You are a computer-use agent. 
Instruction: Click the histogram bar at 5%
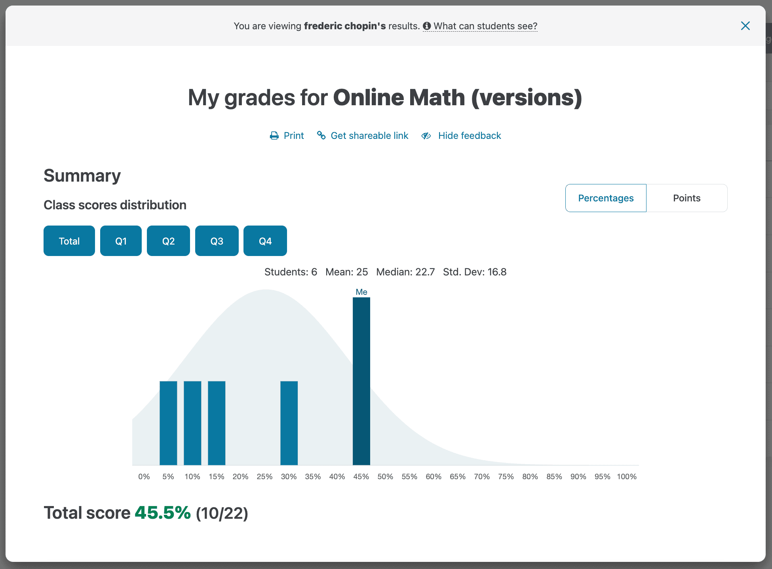tap(168, 423)
